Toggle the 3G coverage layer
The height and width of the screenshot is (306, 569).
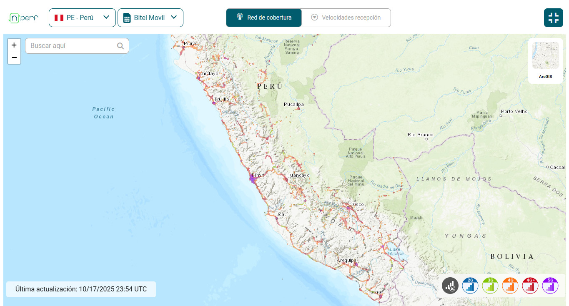pos(490,286)
